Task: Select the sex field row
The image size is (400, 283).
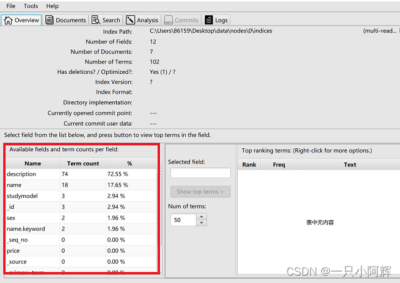Action: [x=81, y=218]
